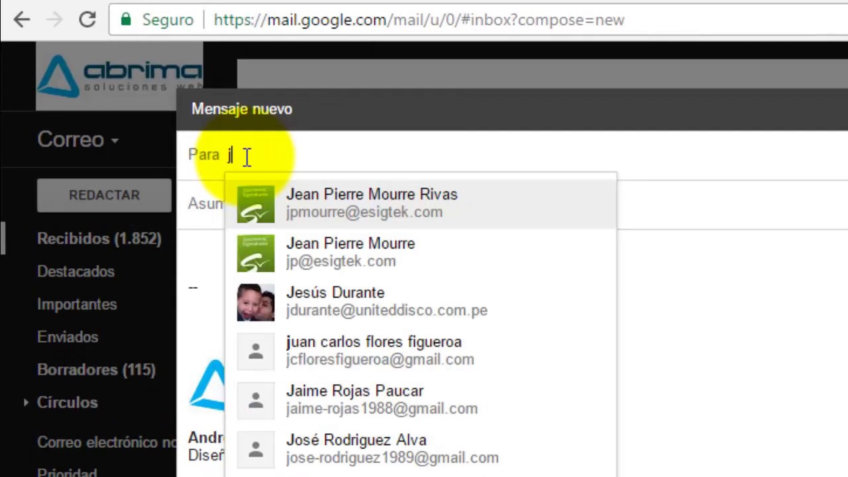
Task: Click the secure lock icon in address bar
Action: [126, 20]
